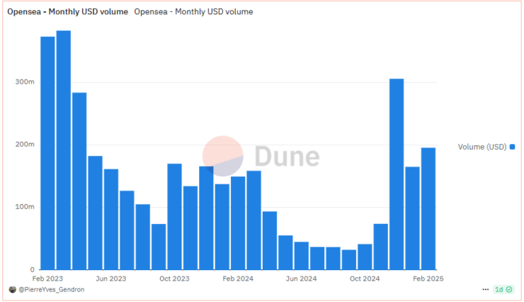This screenshot has width=524, height=302.
Task: Click the non-bold Opensea - Monthly USD volume subtitle
Action: [193, 12]
